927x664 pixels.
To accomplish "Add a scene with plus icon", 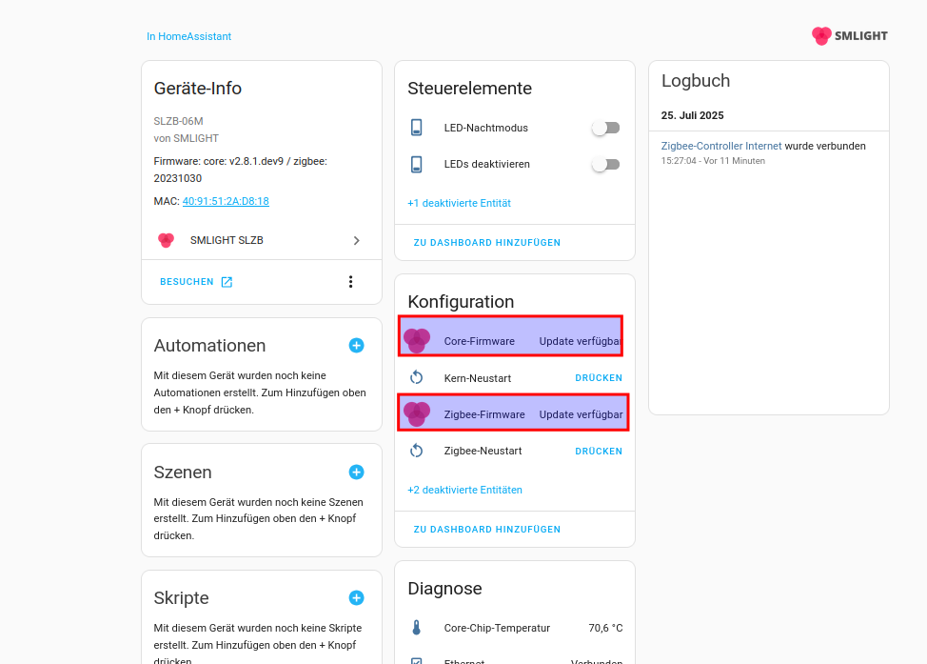I will (356, 473).
